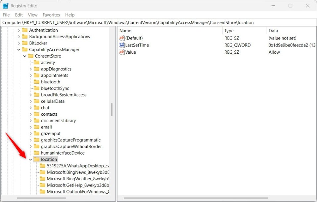Screen dimensions: 317x202
Task: Select the email key label
Action: point(46,127)
